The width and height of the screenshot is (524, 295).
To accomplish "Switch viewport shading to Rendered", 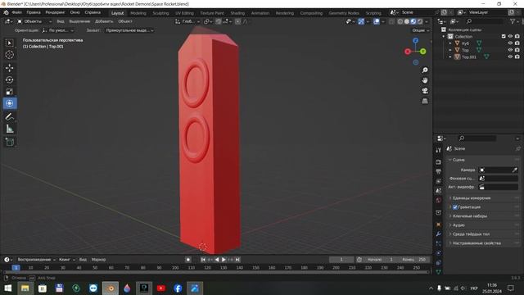I will point(420,21).
